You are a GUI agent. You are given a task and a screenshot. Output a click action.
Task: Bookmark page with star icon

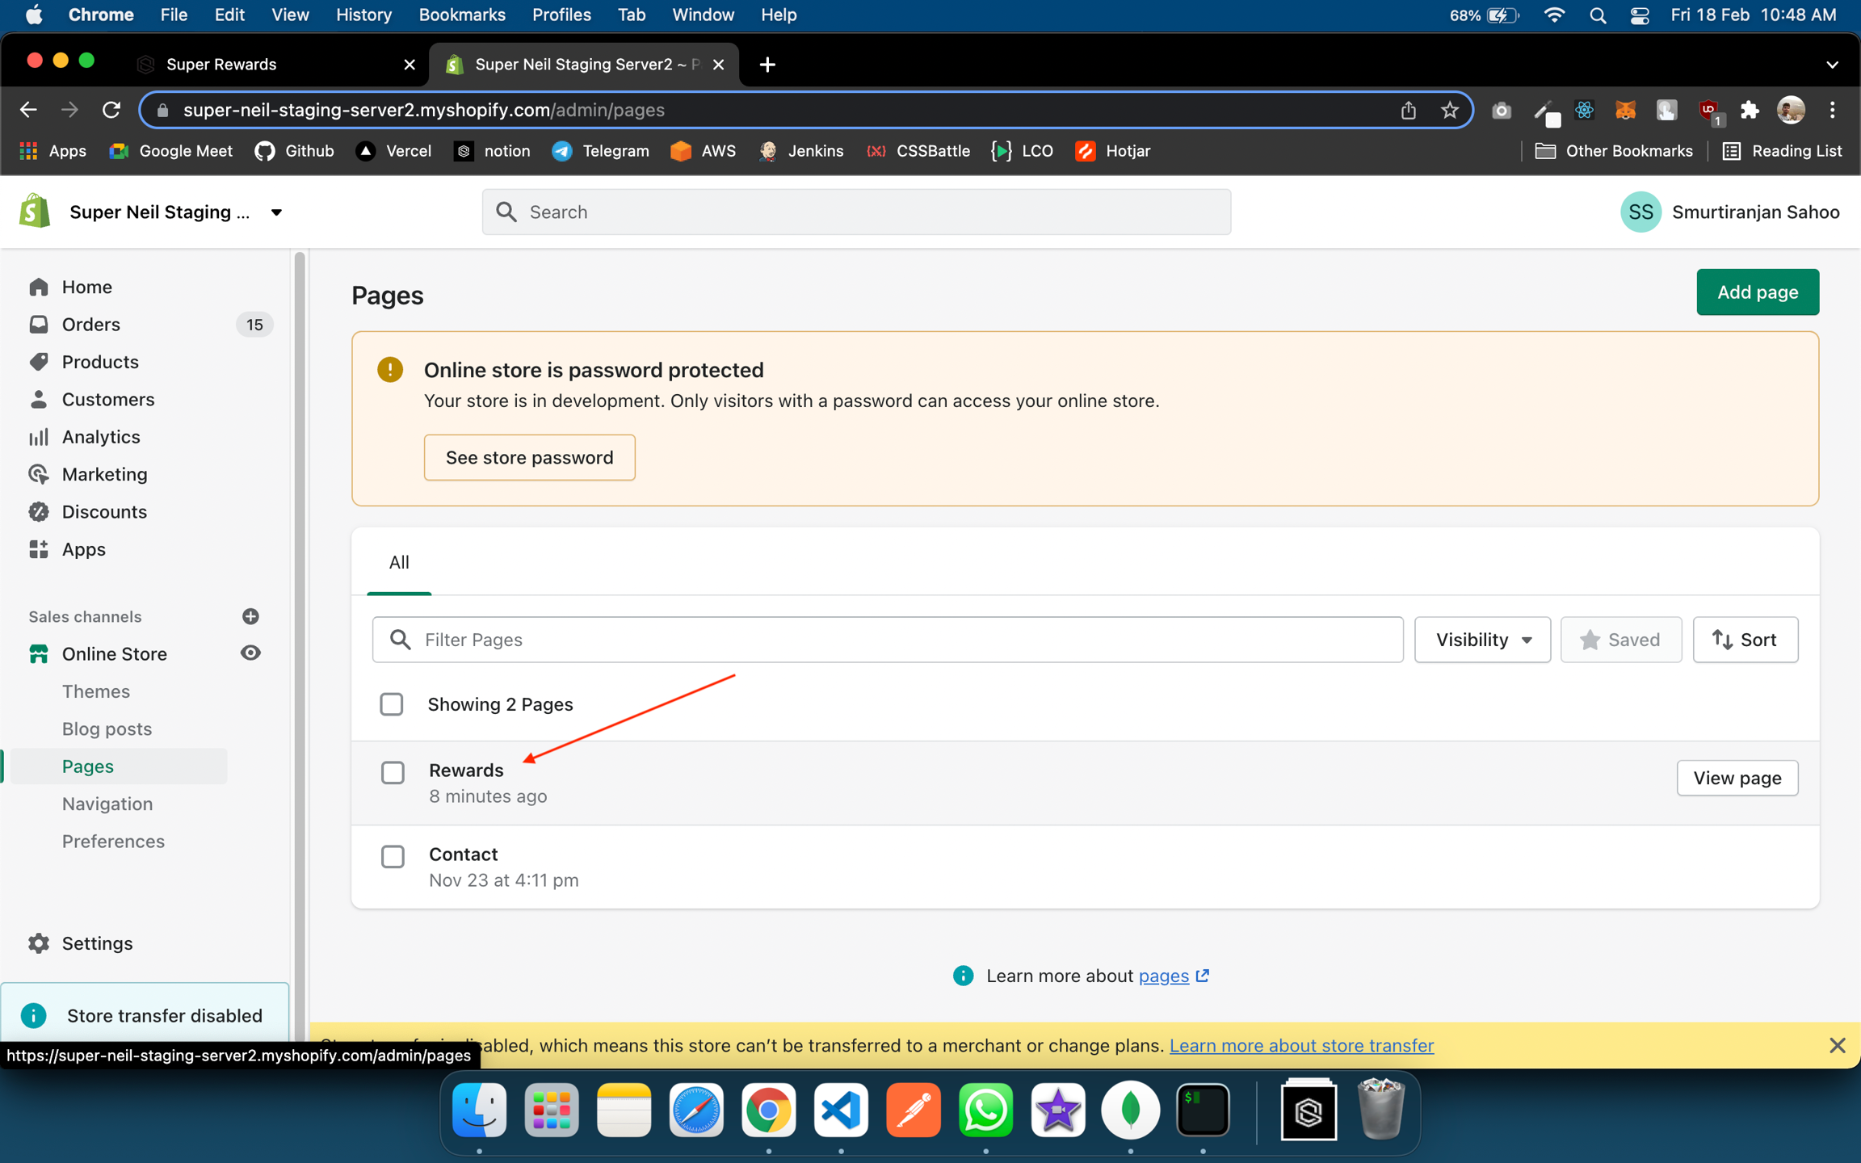point(1449,111)
